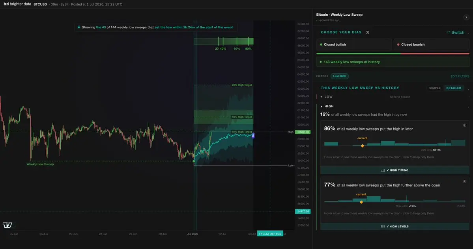Click the 143 weekly low sweeps of history bar
This screenshot has width=473, height=249.
pos(393,62)
